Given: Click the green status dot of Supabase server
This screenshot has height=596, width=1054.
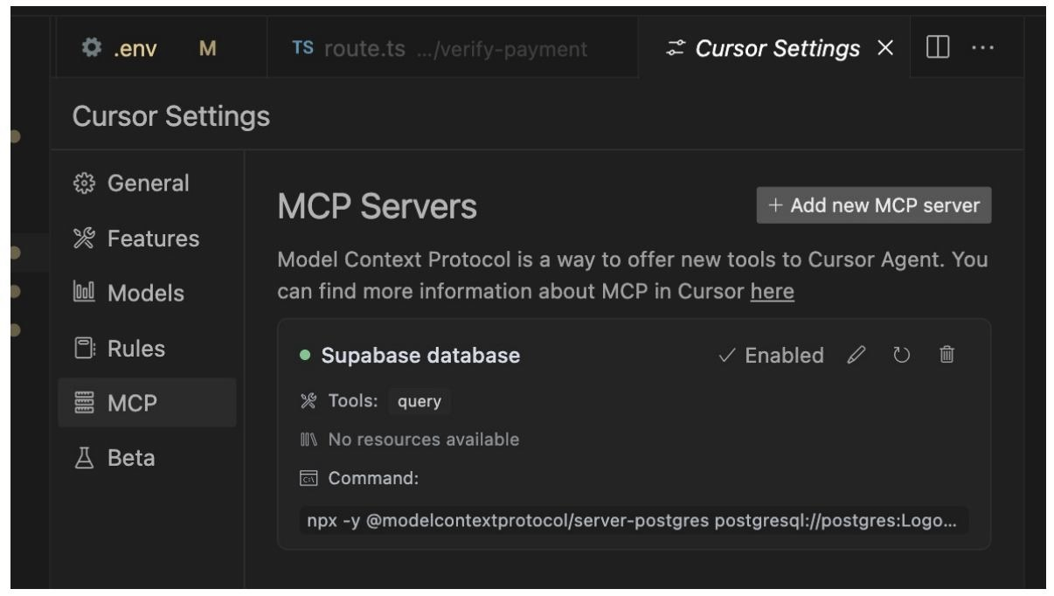Looking at the screenshot, I should point(304,356).
